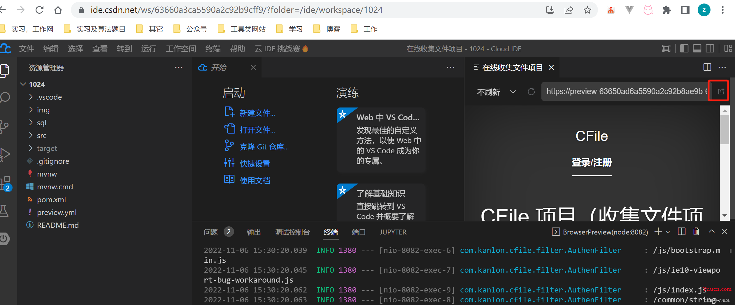Split the terminal panel

point(682,232)
